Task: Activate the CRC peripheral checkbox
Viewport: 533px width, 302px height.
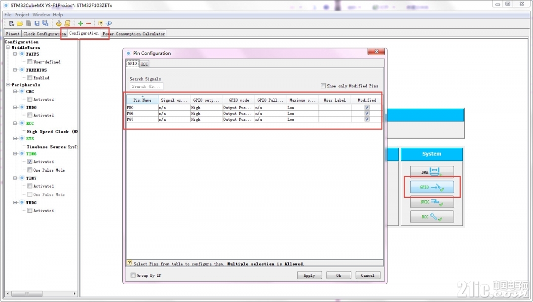Action: point(30,99)
